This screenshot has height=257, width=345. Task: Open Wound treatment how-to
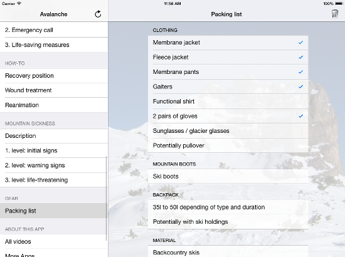coord(54,90)
